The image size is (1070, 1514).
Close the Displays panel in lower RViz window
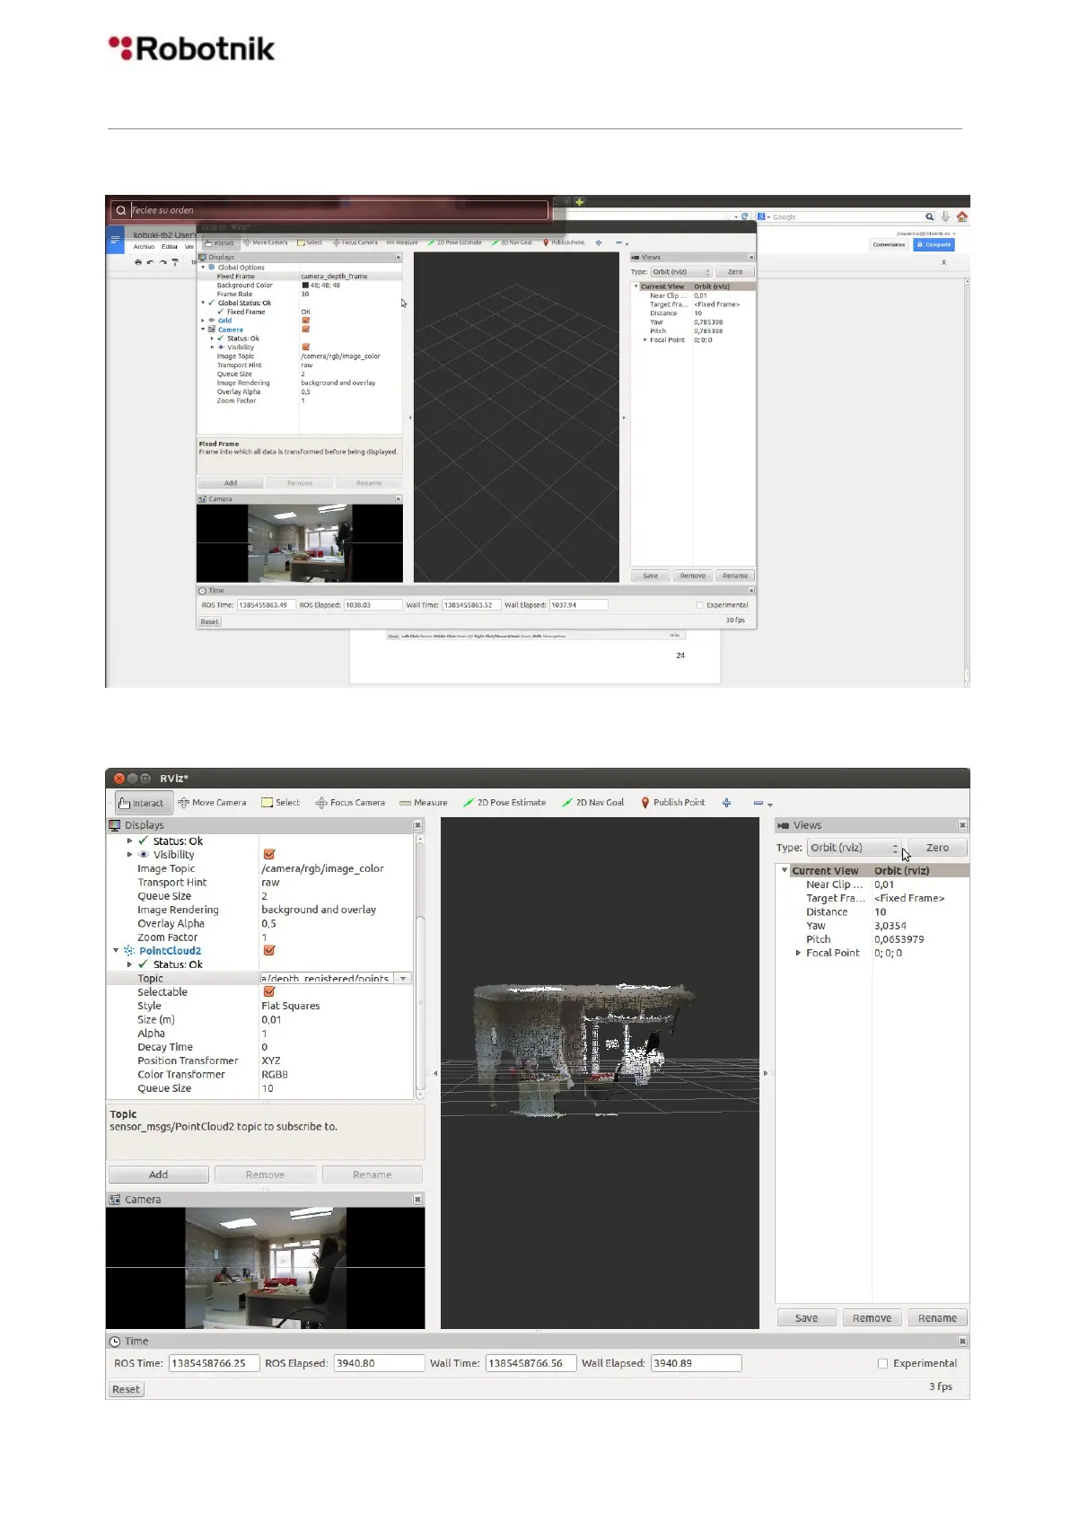pyautogui.click(x=417, y=825)
